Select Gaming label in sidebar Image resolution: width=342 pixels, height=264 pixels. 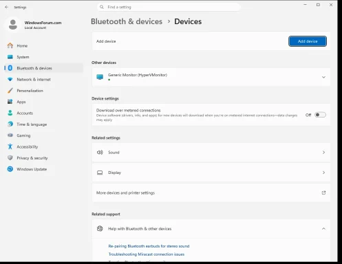coord(23,135)
